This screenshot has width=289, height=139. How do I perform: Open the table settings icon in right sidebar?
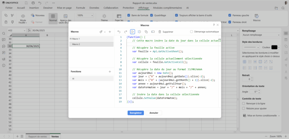click(x=286, y=39)
